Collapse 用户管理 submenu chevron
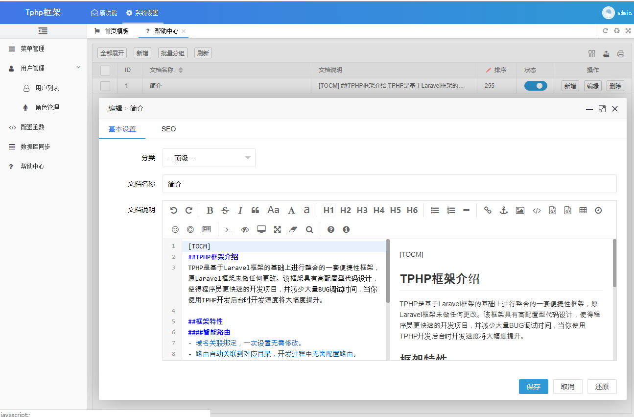This screenshot has width=634, height=417. [x=78, y=67]
